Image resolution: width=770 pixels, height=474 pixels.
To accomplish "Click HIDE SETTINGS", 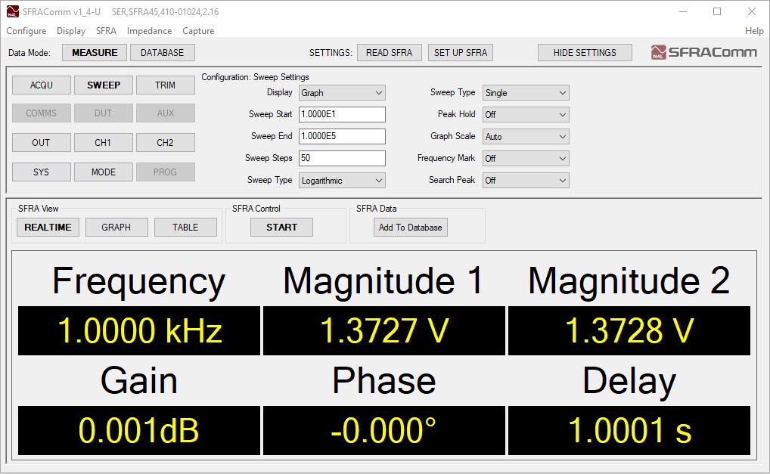I will [x=585, y=52].
